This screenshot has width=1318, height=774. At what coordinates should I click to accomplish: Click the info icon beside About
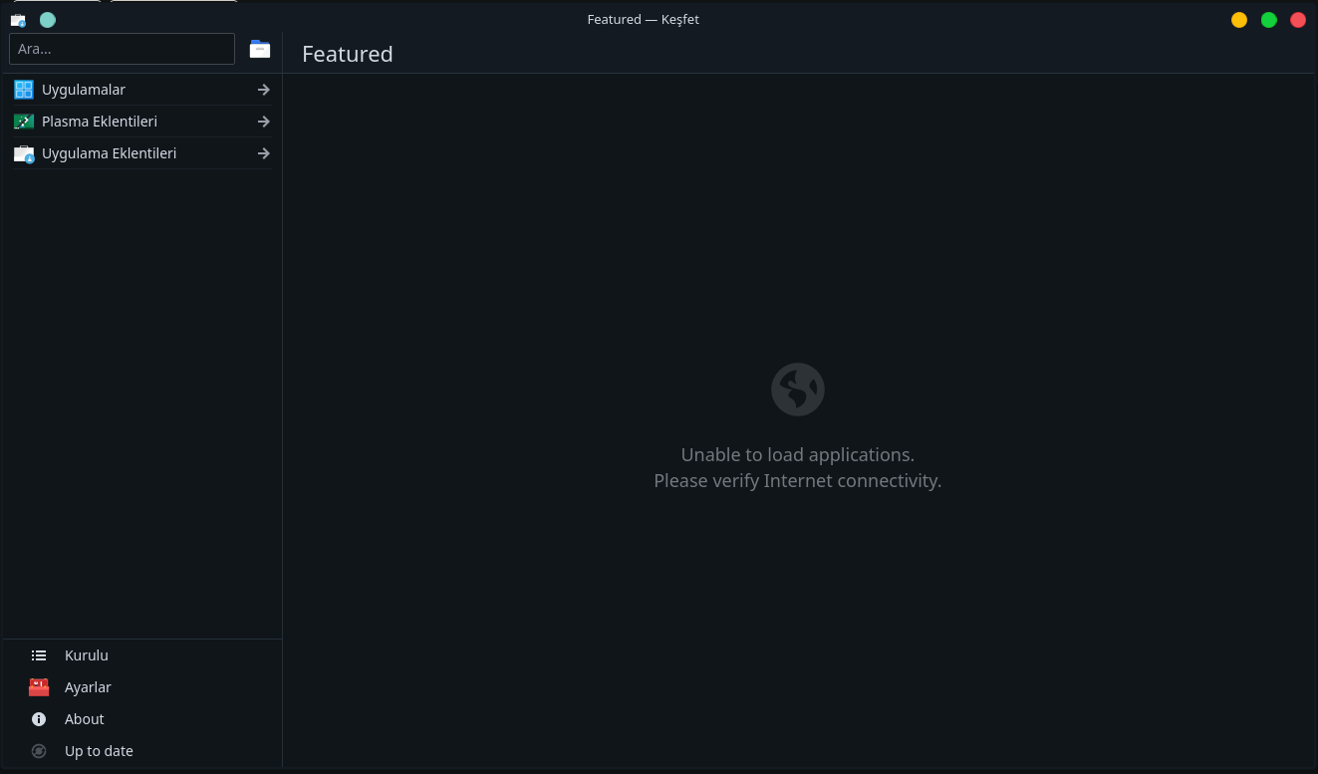[x=39, y=719]
